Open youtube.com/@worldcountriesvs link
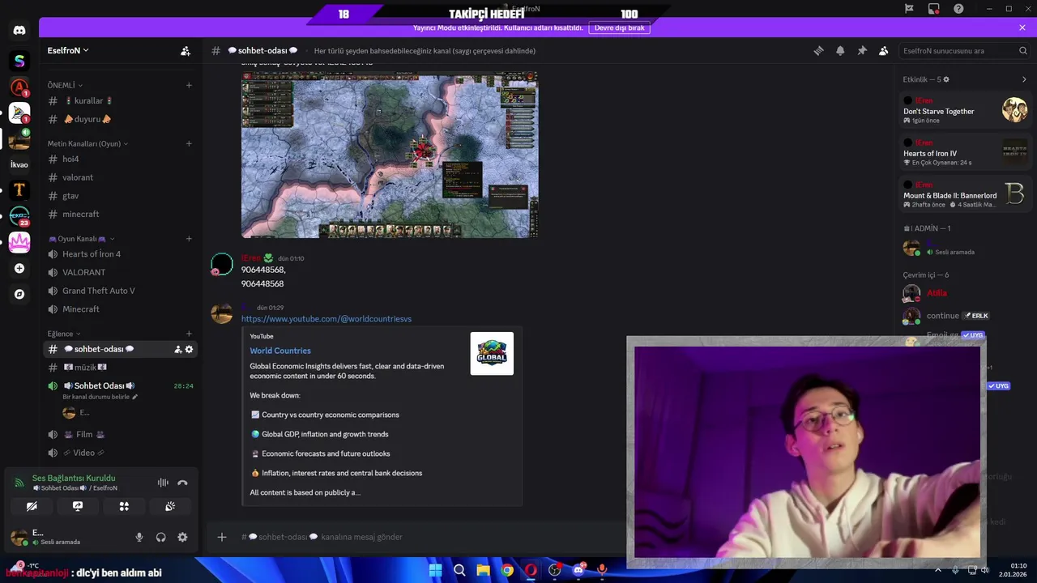 point(326,319)
